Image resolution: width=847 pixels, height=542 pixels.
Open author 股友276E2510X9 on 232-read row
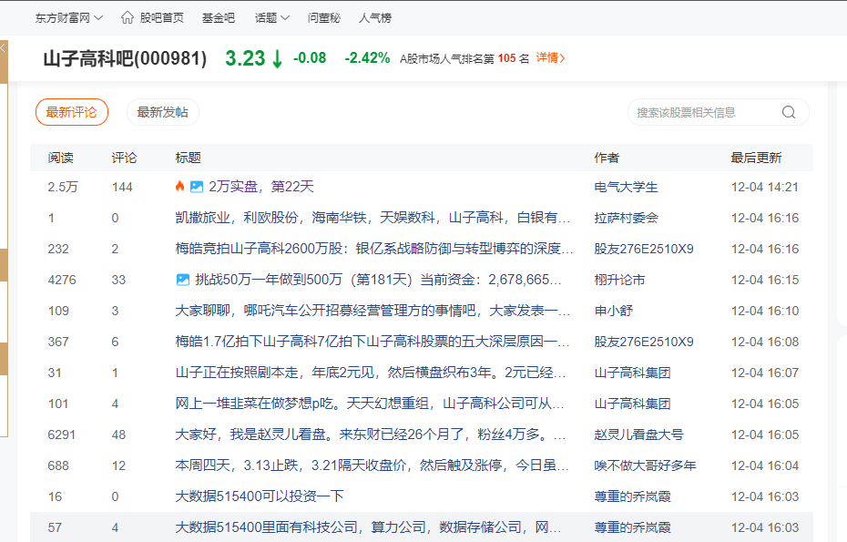coord(644,249)
